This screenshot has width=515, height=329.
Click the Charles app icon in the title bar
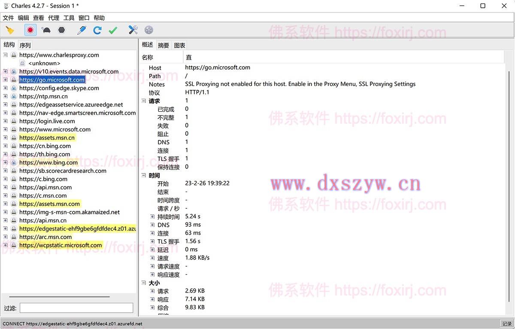coord(6,6)
